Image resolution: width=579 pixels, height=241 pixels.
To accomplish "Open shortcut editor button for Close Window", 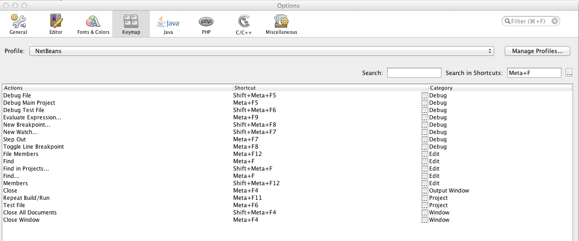I will (425, 220).
